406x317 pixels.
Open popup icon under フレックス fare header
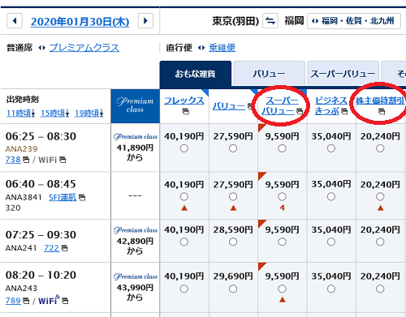[185, 111]
